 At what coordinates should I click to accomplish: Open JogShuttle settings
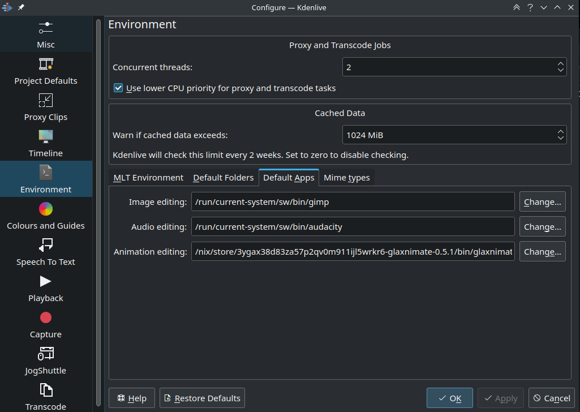click(x=45, y=360)
